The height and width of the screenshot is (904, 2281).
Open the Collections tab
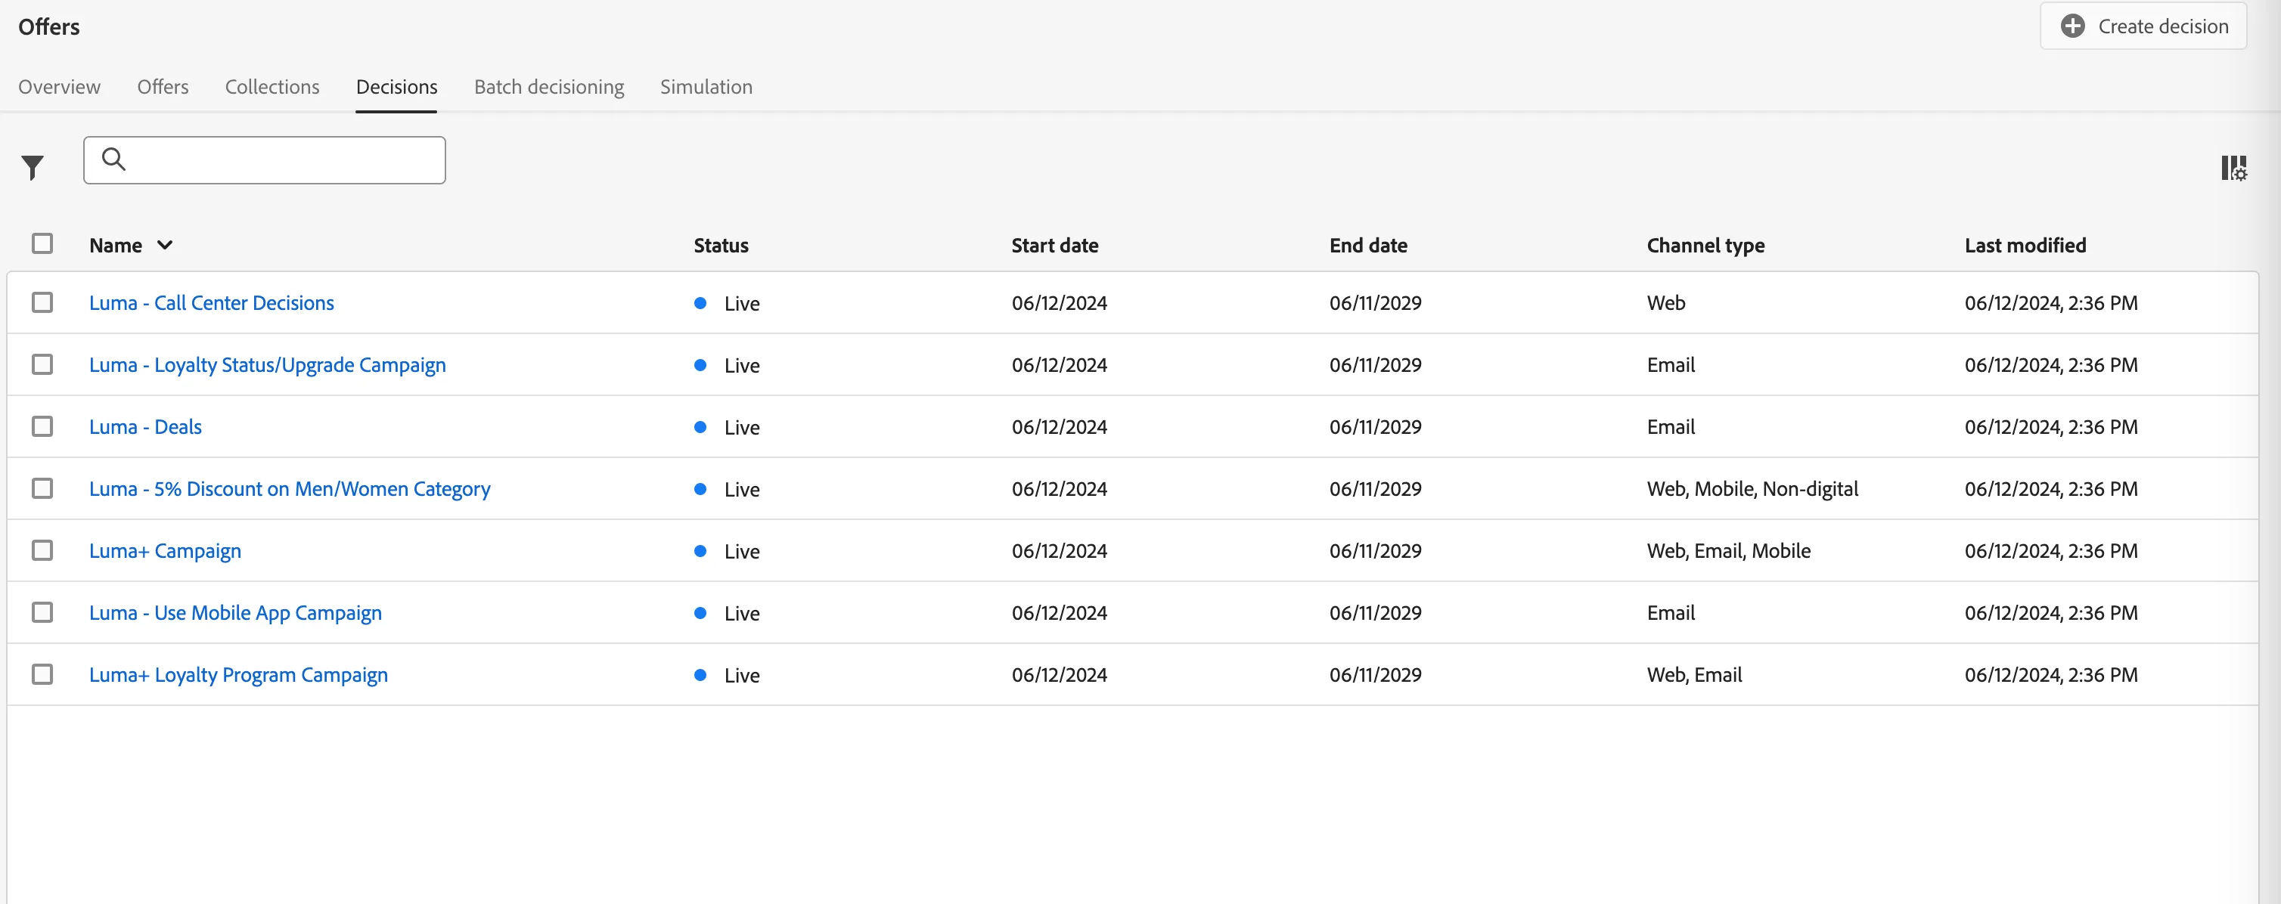pyautogui.click(x=272, y=87)
